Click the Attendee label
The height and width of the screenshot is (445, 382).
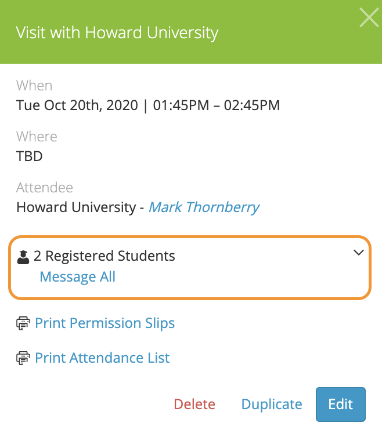tap(44, 188)
